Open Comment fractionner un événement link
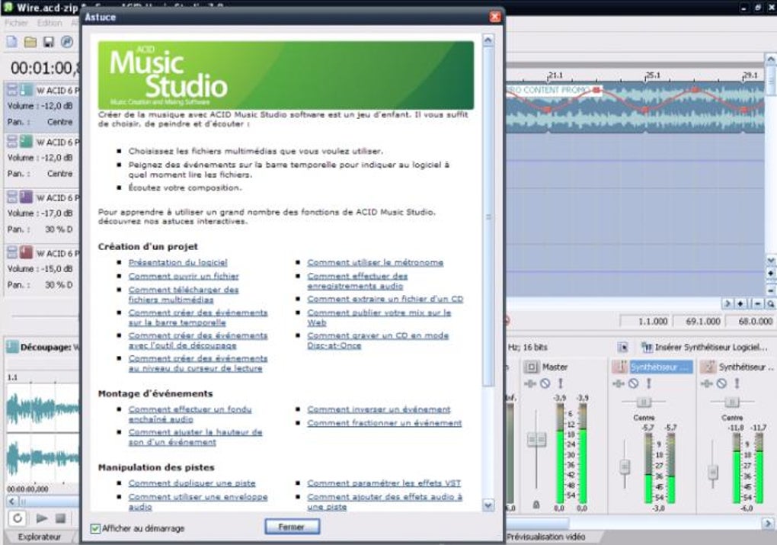777x545 pixels. [384, 423]
